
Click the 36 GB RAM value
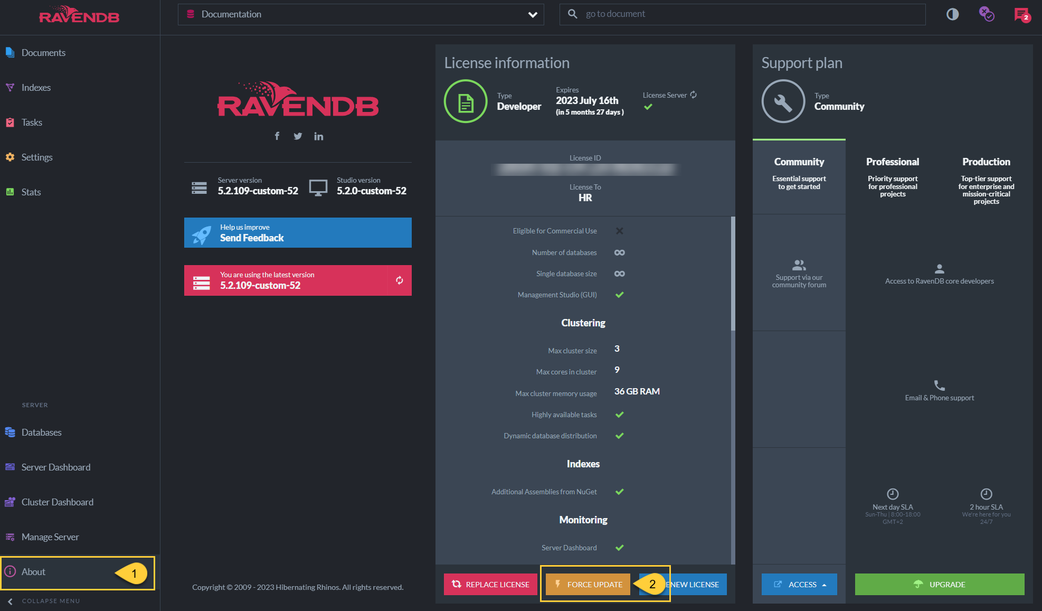637,392
